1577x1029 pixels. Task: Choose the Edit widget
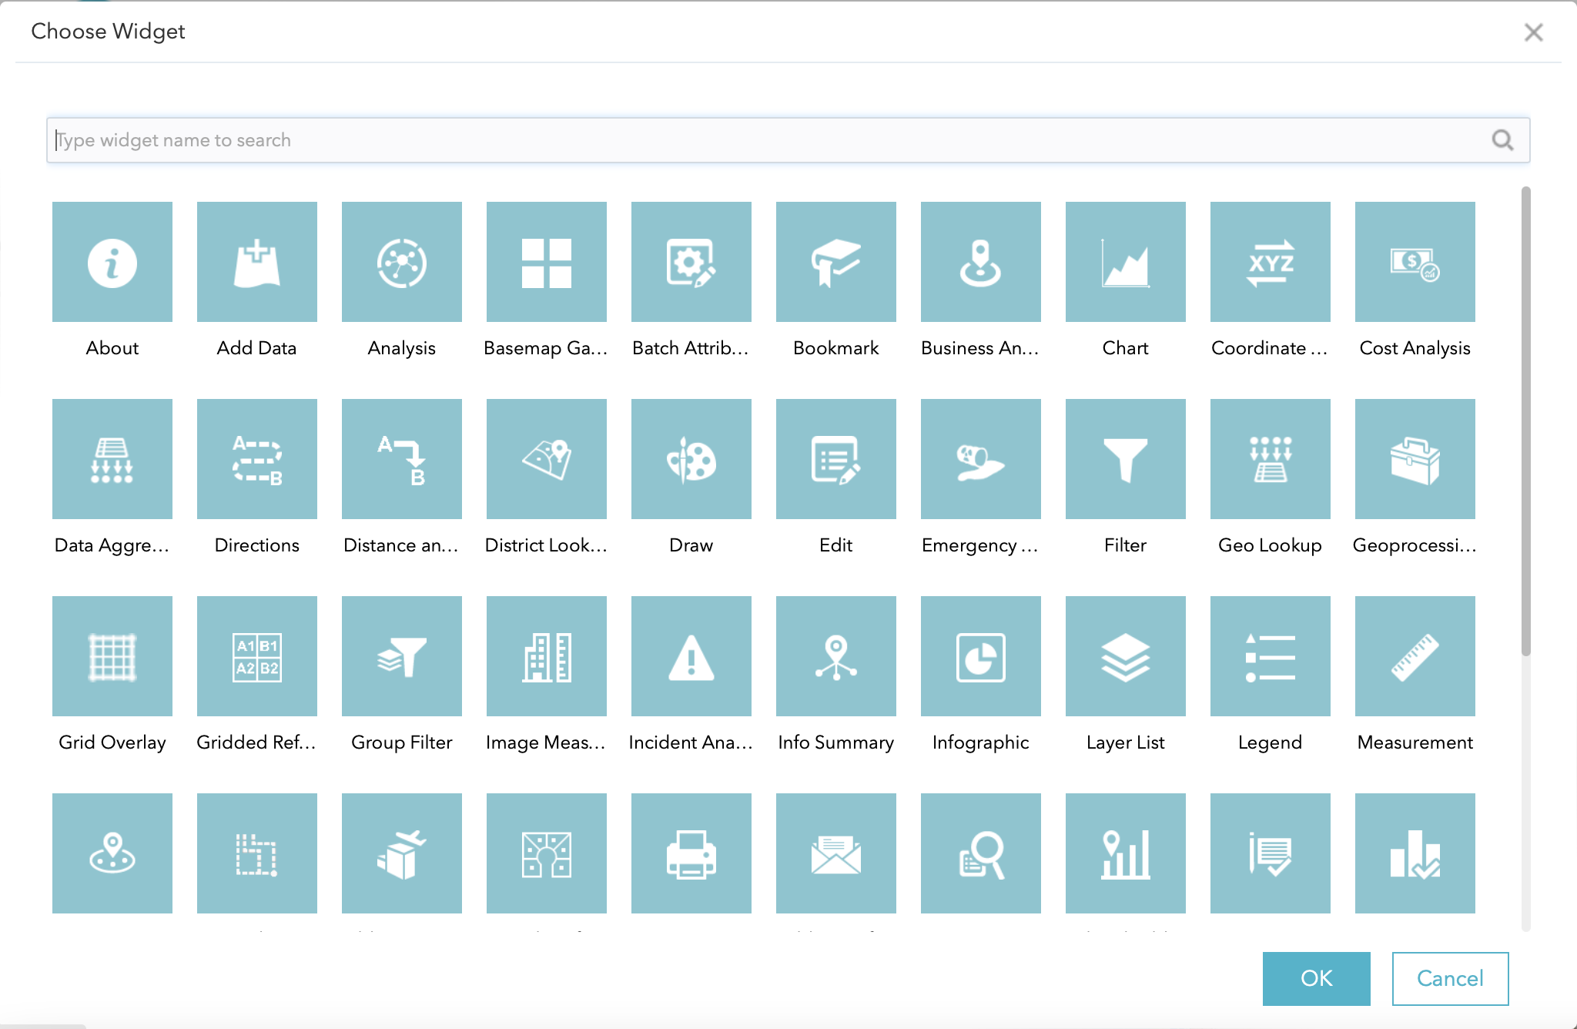(x=836, y=459)
